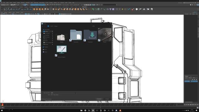Click the taskbar icon showing number 3
Image resolution: width=199 pixels, height=112 pixels.
(x=101, y=110)
